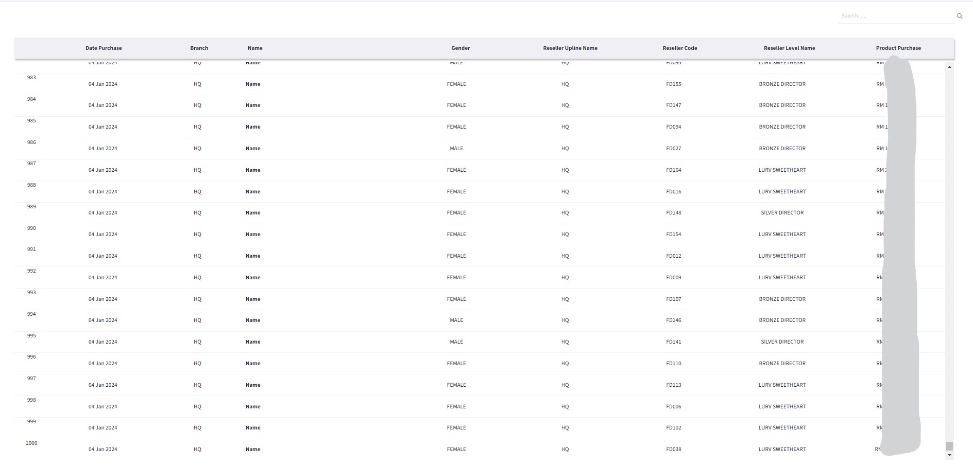
Task: Select reseller code FD102
Action: [x=673, y=427]
